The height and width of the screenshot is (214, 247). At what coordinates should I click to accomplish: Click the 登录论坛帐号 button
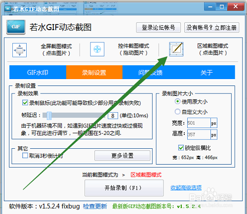point(159,28)
